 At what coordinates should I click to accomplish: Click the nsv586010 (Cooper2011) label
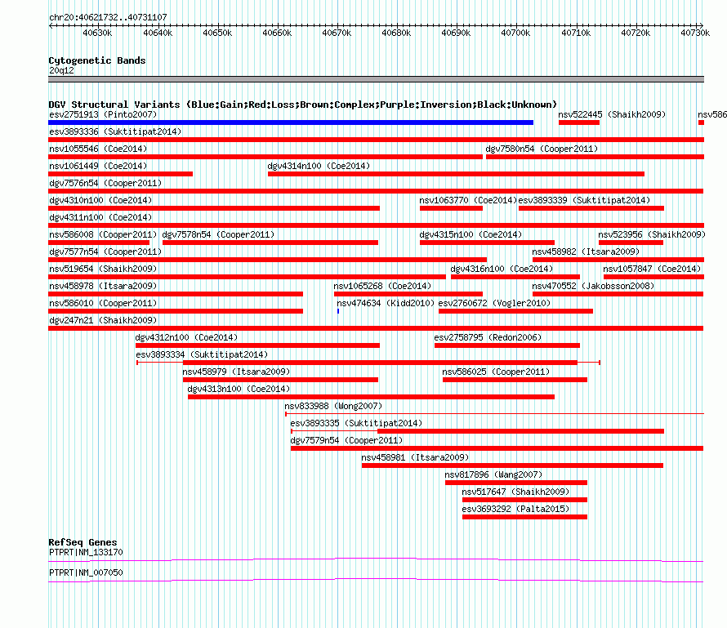click(103, 303)
